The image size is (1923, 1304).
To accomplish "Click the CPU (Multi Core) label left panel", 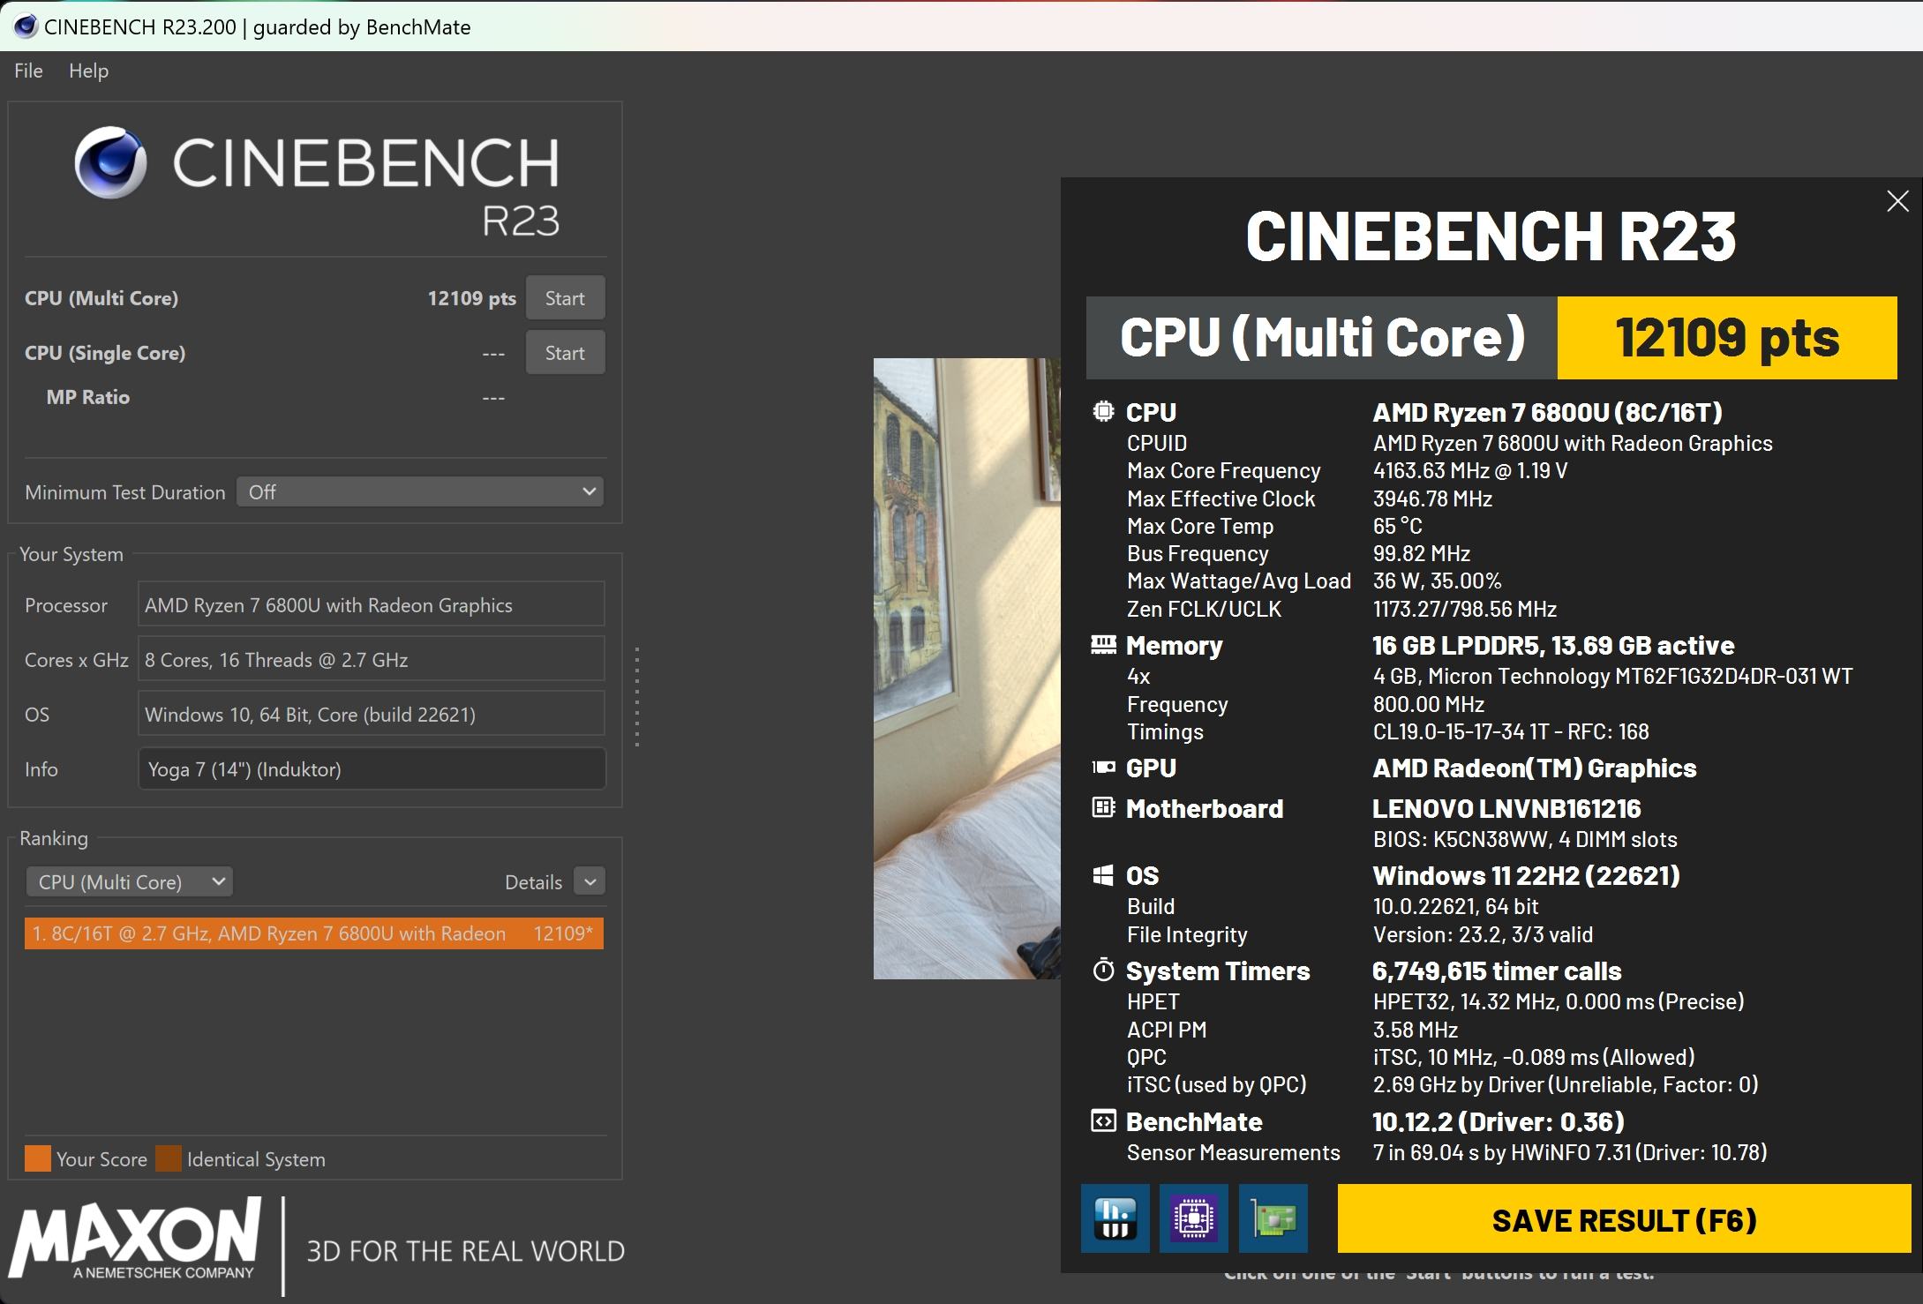I will point(101,298).
